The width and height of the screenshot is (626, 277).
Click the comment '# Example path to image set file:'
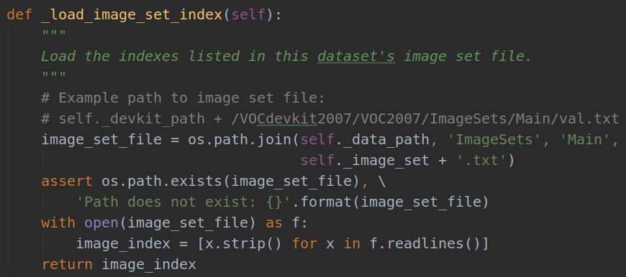184,98
